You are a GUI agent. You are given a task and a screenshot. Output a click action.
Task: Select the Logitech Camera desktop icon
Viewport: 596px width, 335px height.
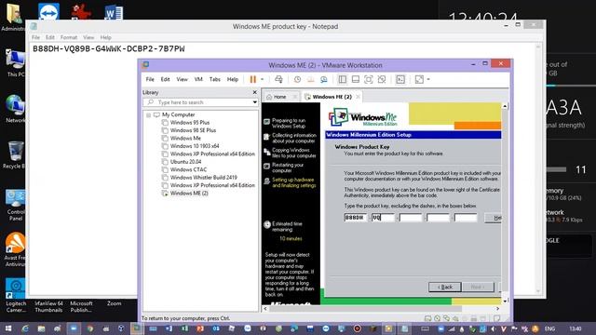point(16,296)
